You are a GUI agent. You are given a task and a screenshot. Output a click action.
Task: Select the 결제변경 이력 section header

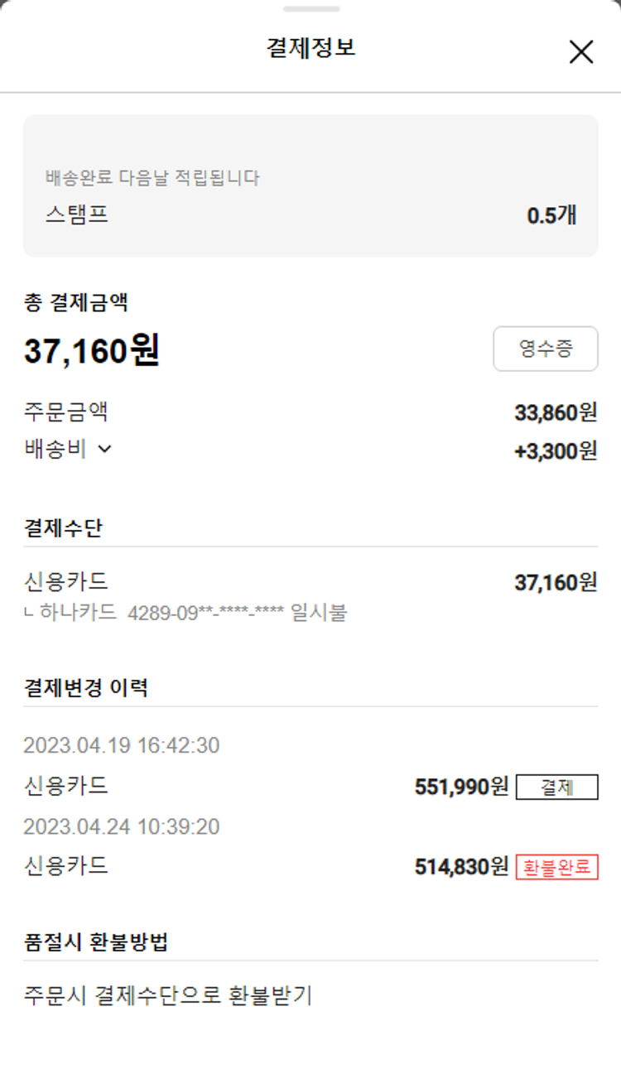coord(86,687)
